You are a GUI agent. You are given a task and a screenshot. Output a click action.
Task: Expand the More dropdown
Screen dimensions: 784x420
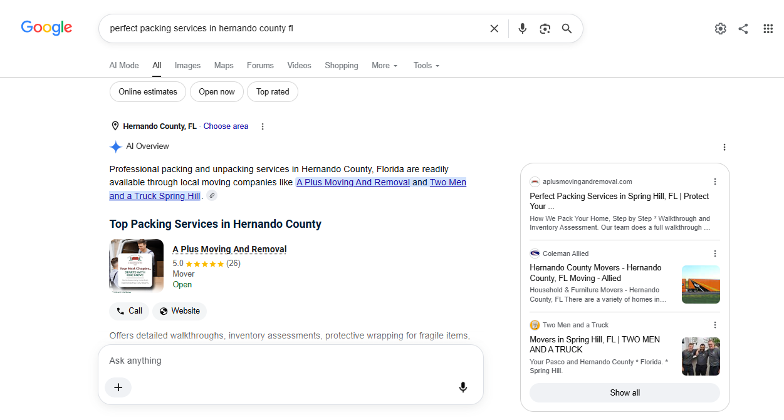click(x=384, y=65)
